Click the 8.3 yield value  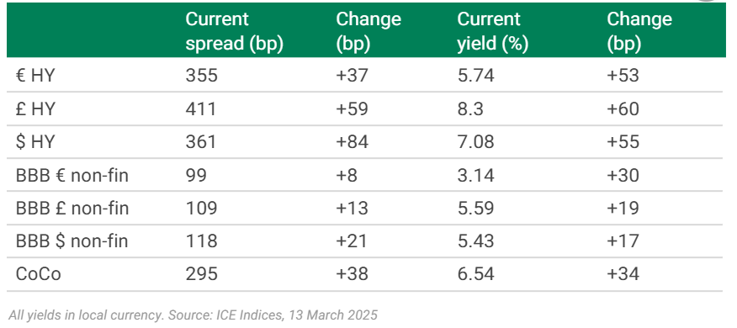coord(470,108)
